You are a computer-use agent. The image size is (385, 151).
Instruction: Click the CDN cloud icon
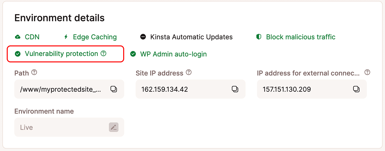[x=18, y=37]
